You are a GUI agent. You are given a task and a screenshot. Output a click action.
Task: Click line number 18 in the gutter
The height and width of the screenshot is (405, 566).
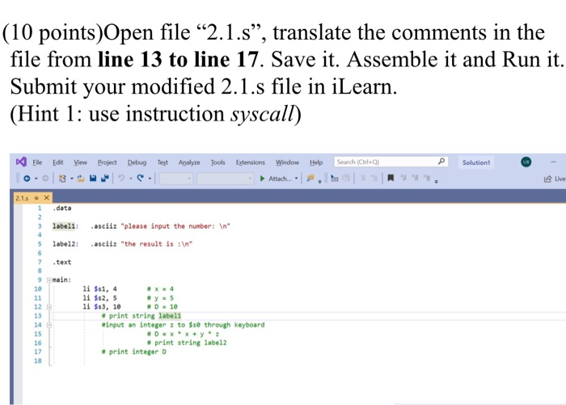click(38, 361)
